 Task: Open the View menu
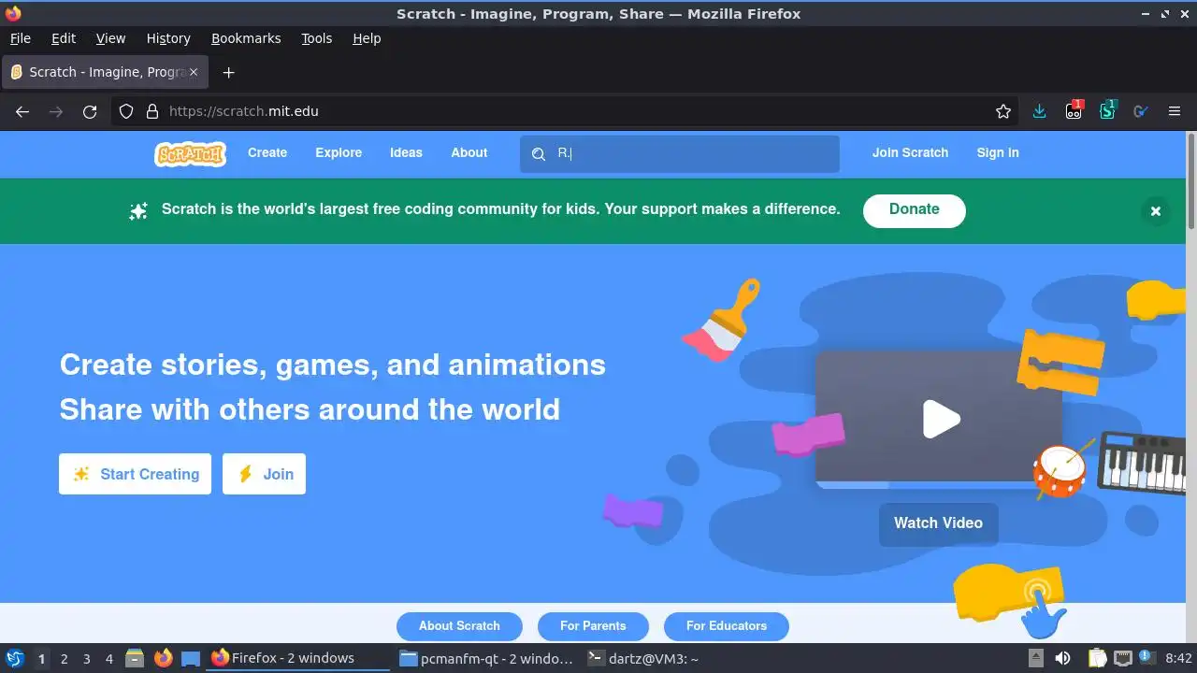(x=110, y=38)
